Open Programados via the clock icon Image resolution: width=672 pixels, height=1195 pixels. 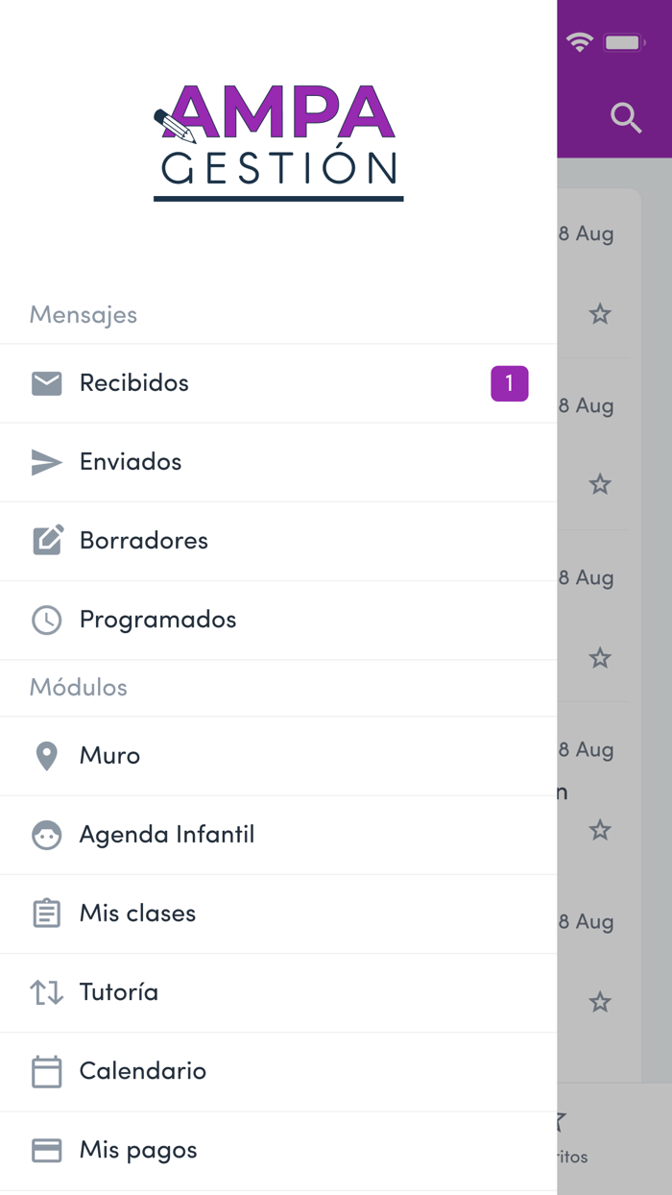pos(46,620)
